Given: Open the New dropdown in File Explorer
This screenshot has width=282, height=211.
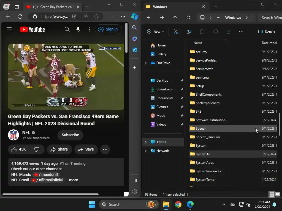Looking at the screenshot, I should tap(155, 32).
